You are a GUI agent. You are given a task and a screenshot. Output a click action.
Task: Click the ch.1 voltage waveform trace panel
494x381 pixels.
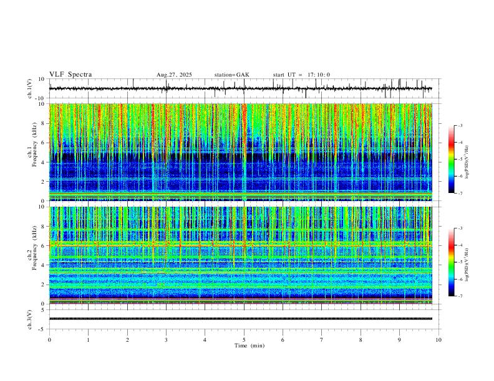(x=245, y=88)
